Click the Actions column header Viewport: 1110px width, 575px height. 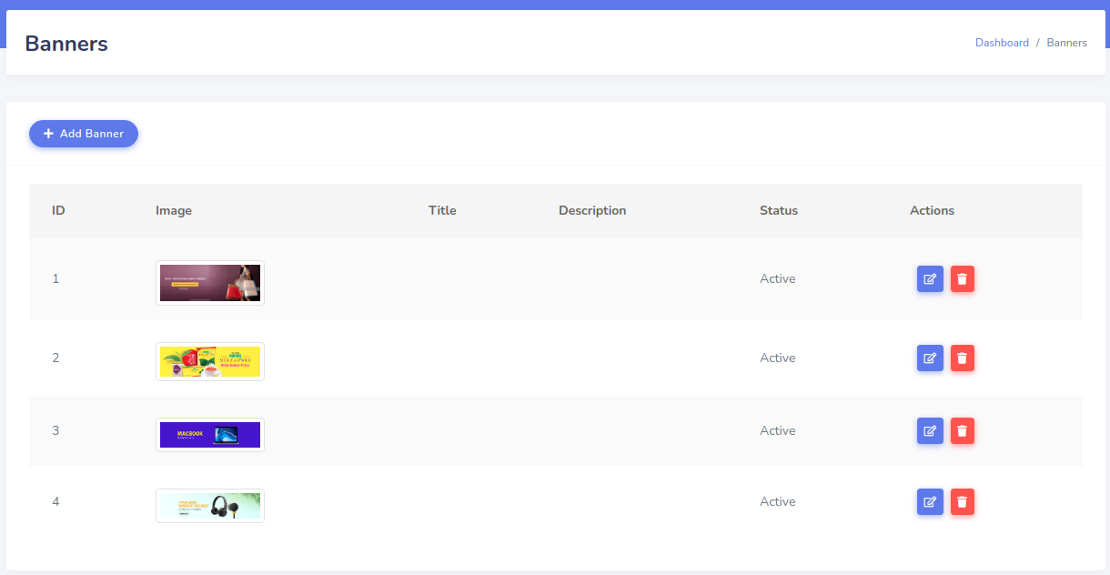(932, 210)
